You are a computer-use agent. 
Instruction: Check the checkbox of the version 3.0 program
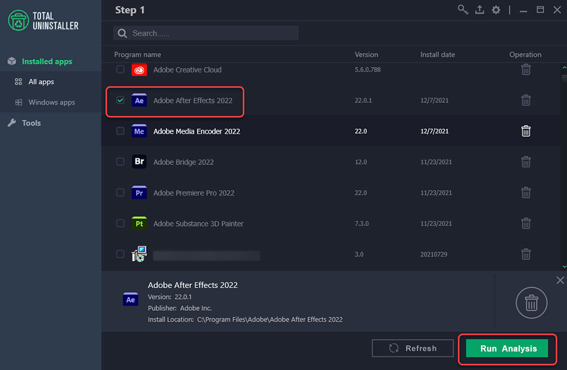(121, 254)
